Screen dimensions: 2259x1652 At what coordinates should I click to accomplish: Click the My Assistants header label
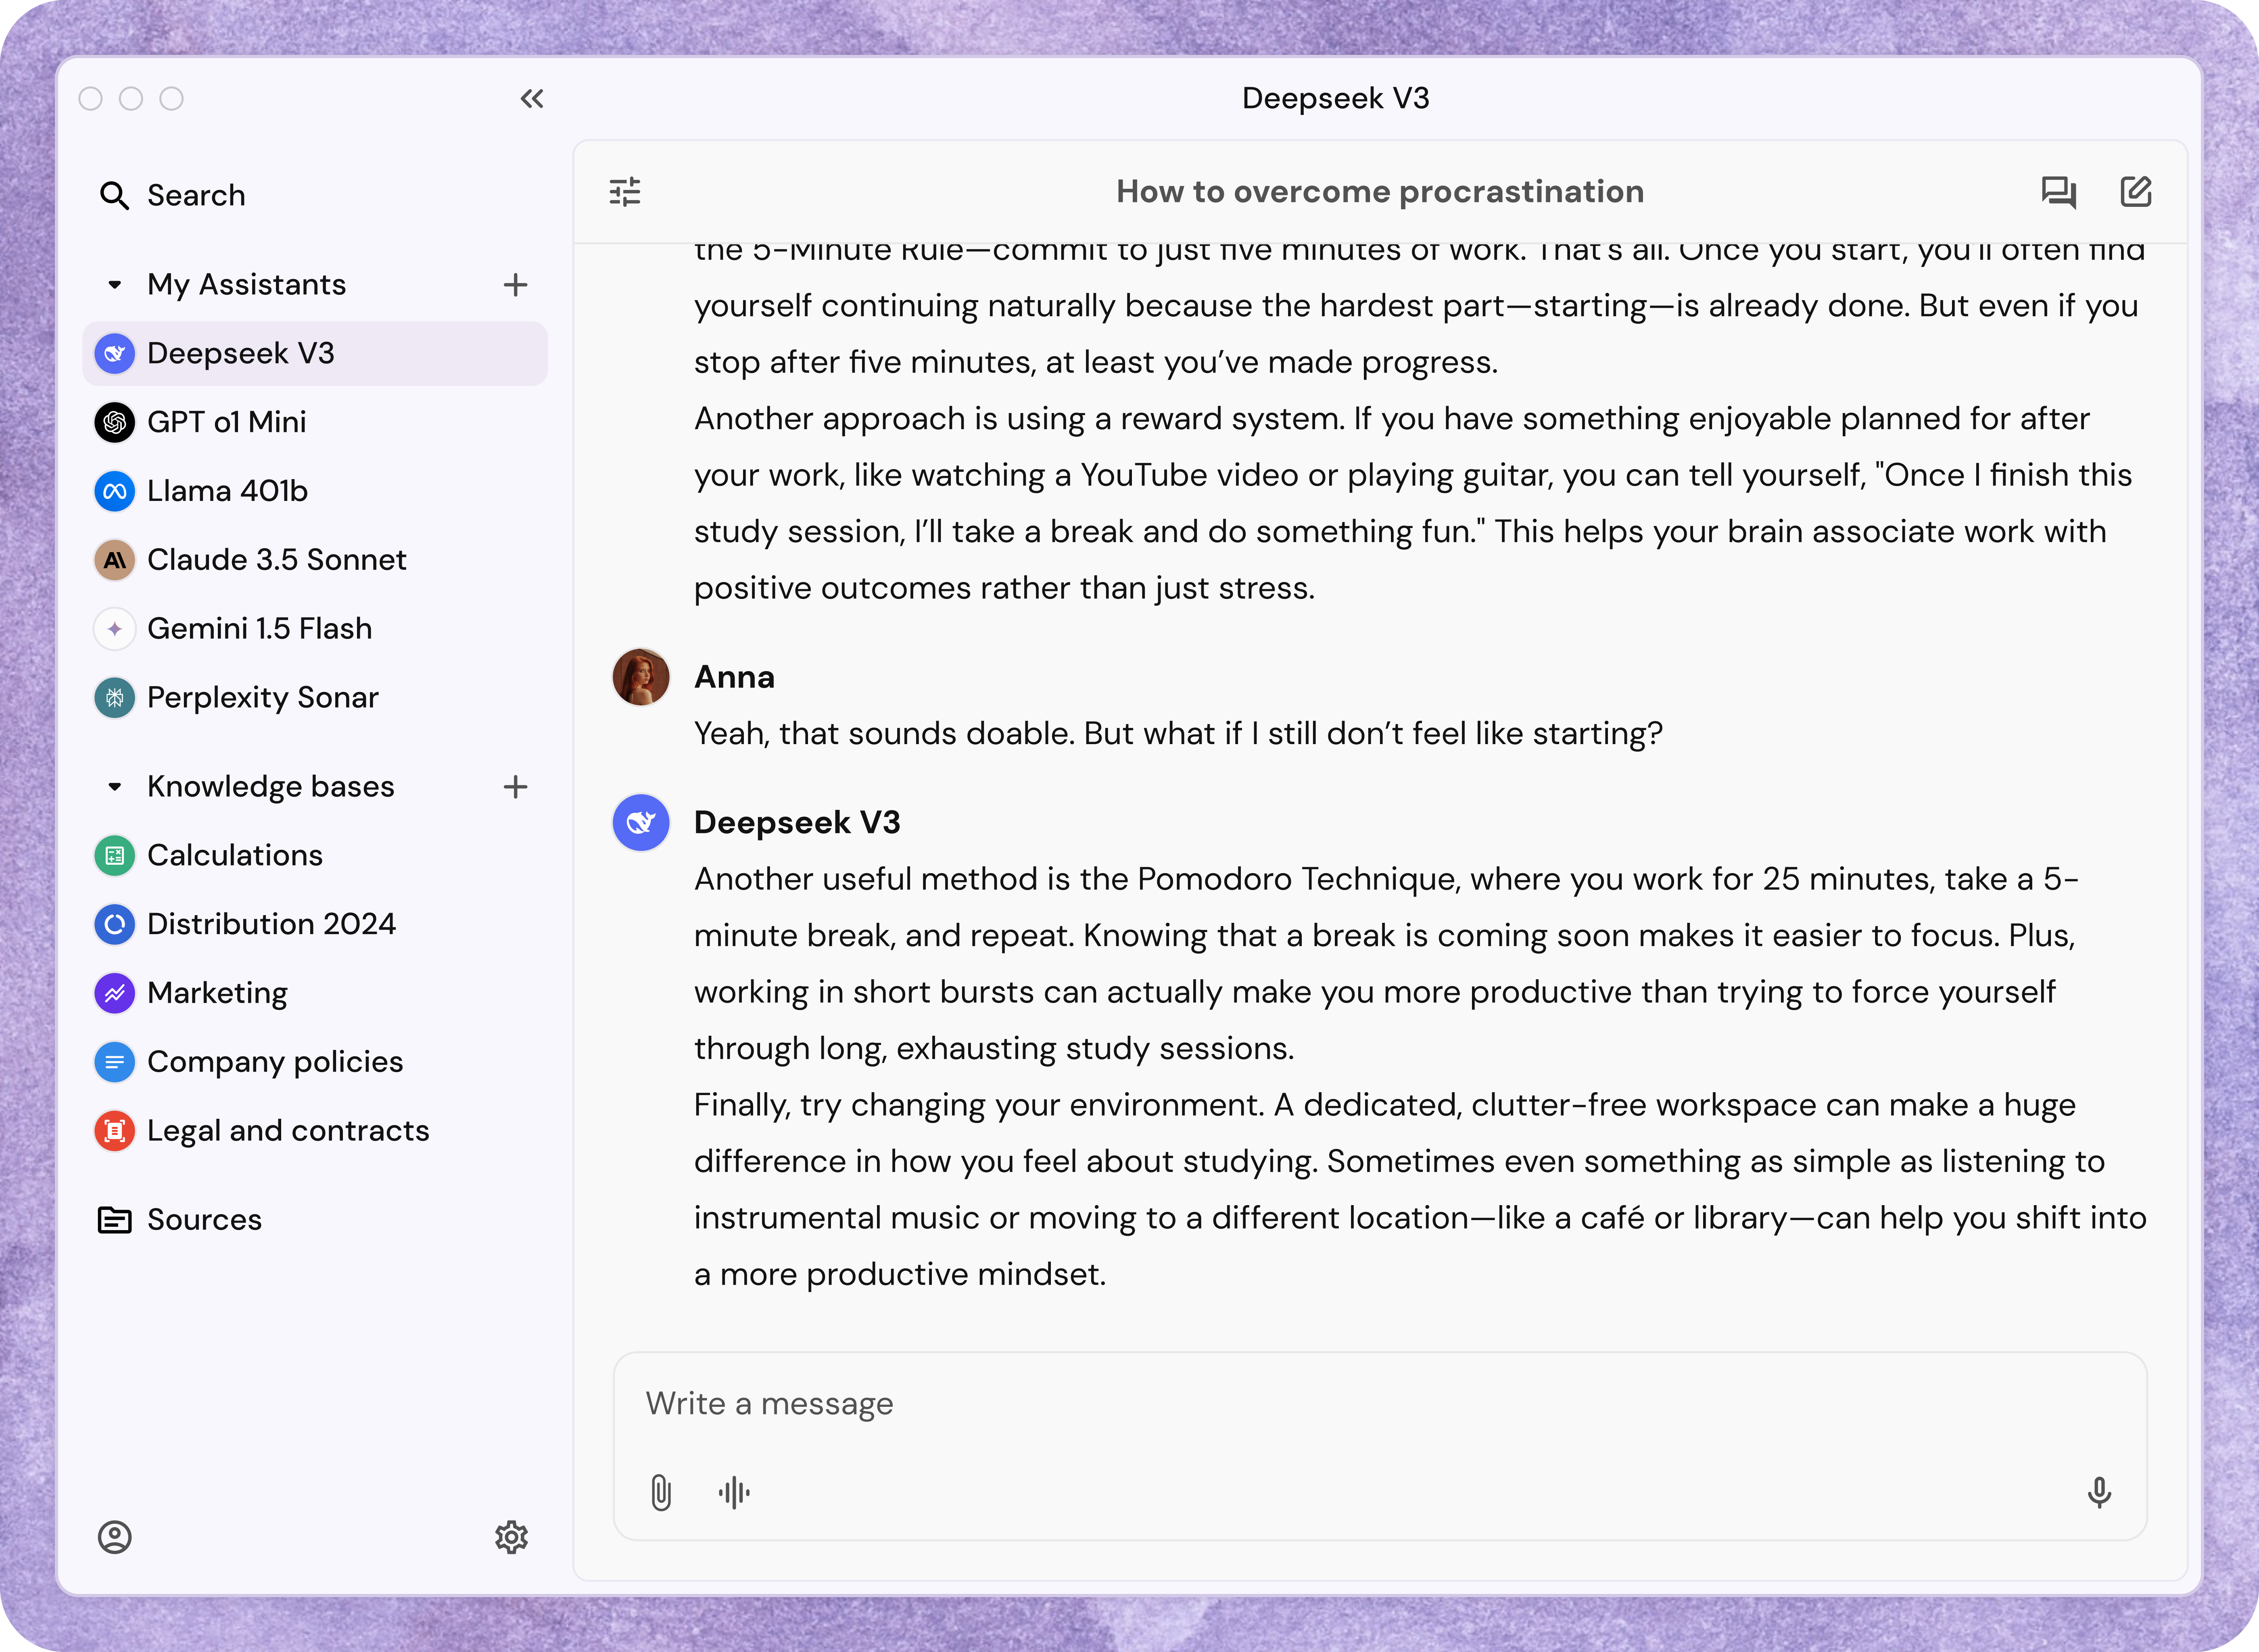pyautogui.click(x=246, y=285)
